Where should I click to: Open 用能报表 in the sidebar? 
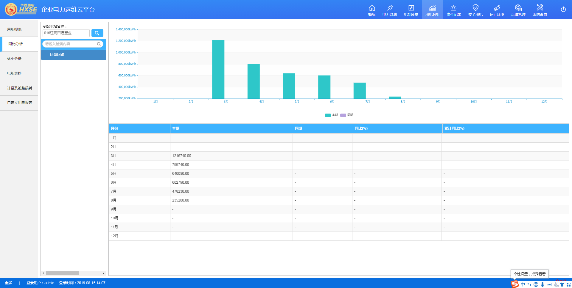[x=14, y=29]
